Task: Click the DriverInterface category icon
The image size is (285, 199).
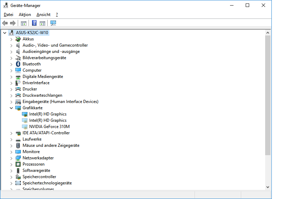Action: (x=18, y=83)
